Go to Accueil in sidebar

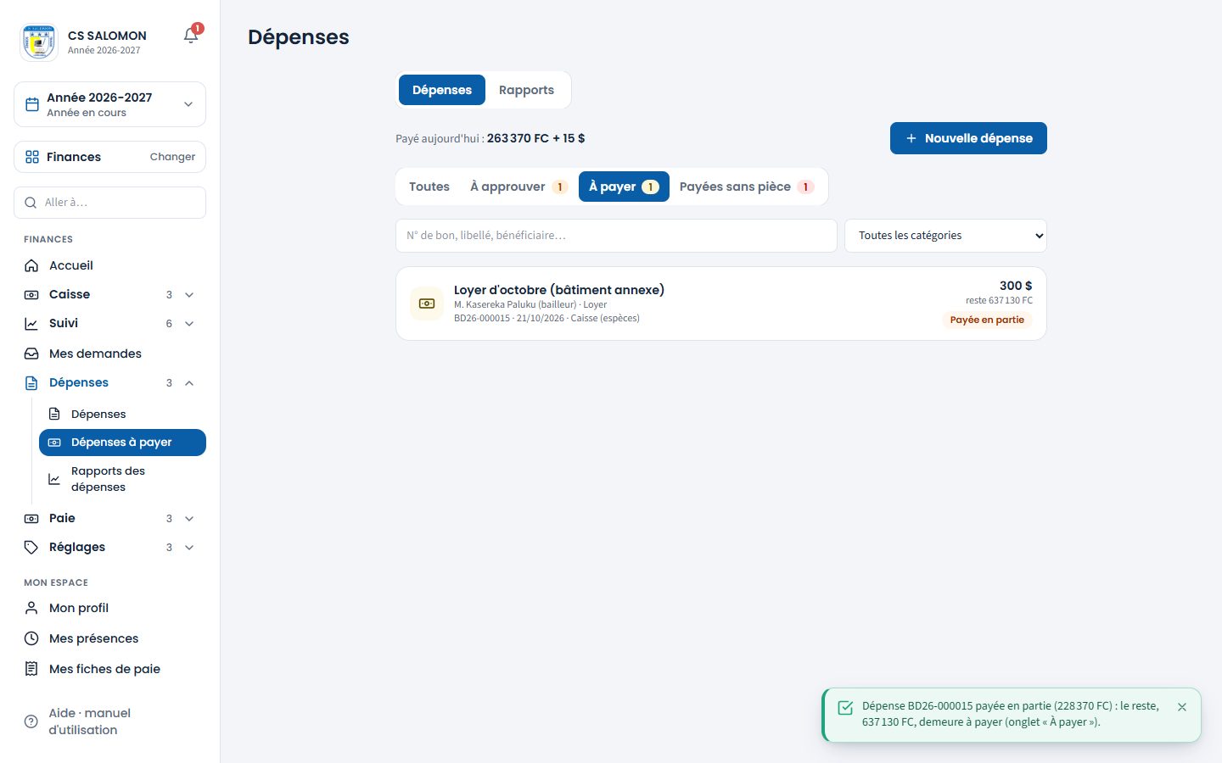tap(109, 265)
